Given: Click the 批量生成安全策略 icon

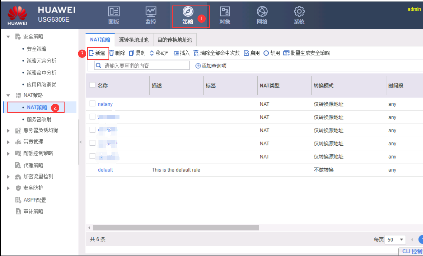Looking at the screenshot, I should coord(286,53).
